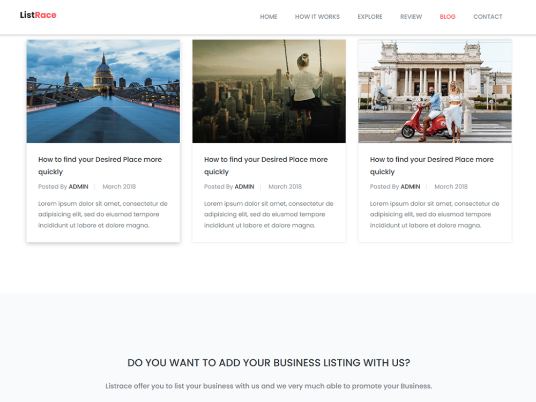Screen dimensions: 536x402
Task: Select ADMIN on the middle blog card
Action: point(244,187)
